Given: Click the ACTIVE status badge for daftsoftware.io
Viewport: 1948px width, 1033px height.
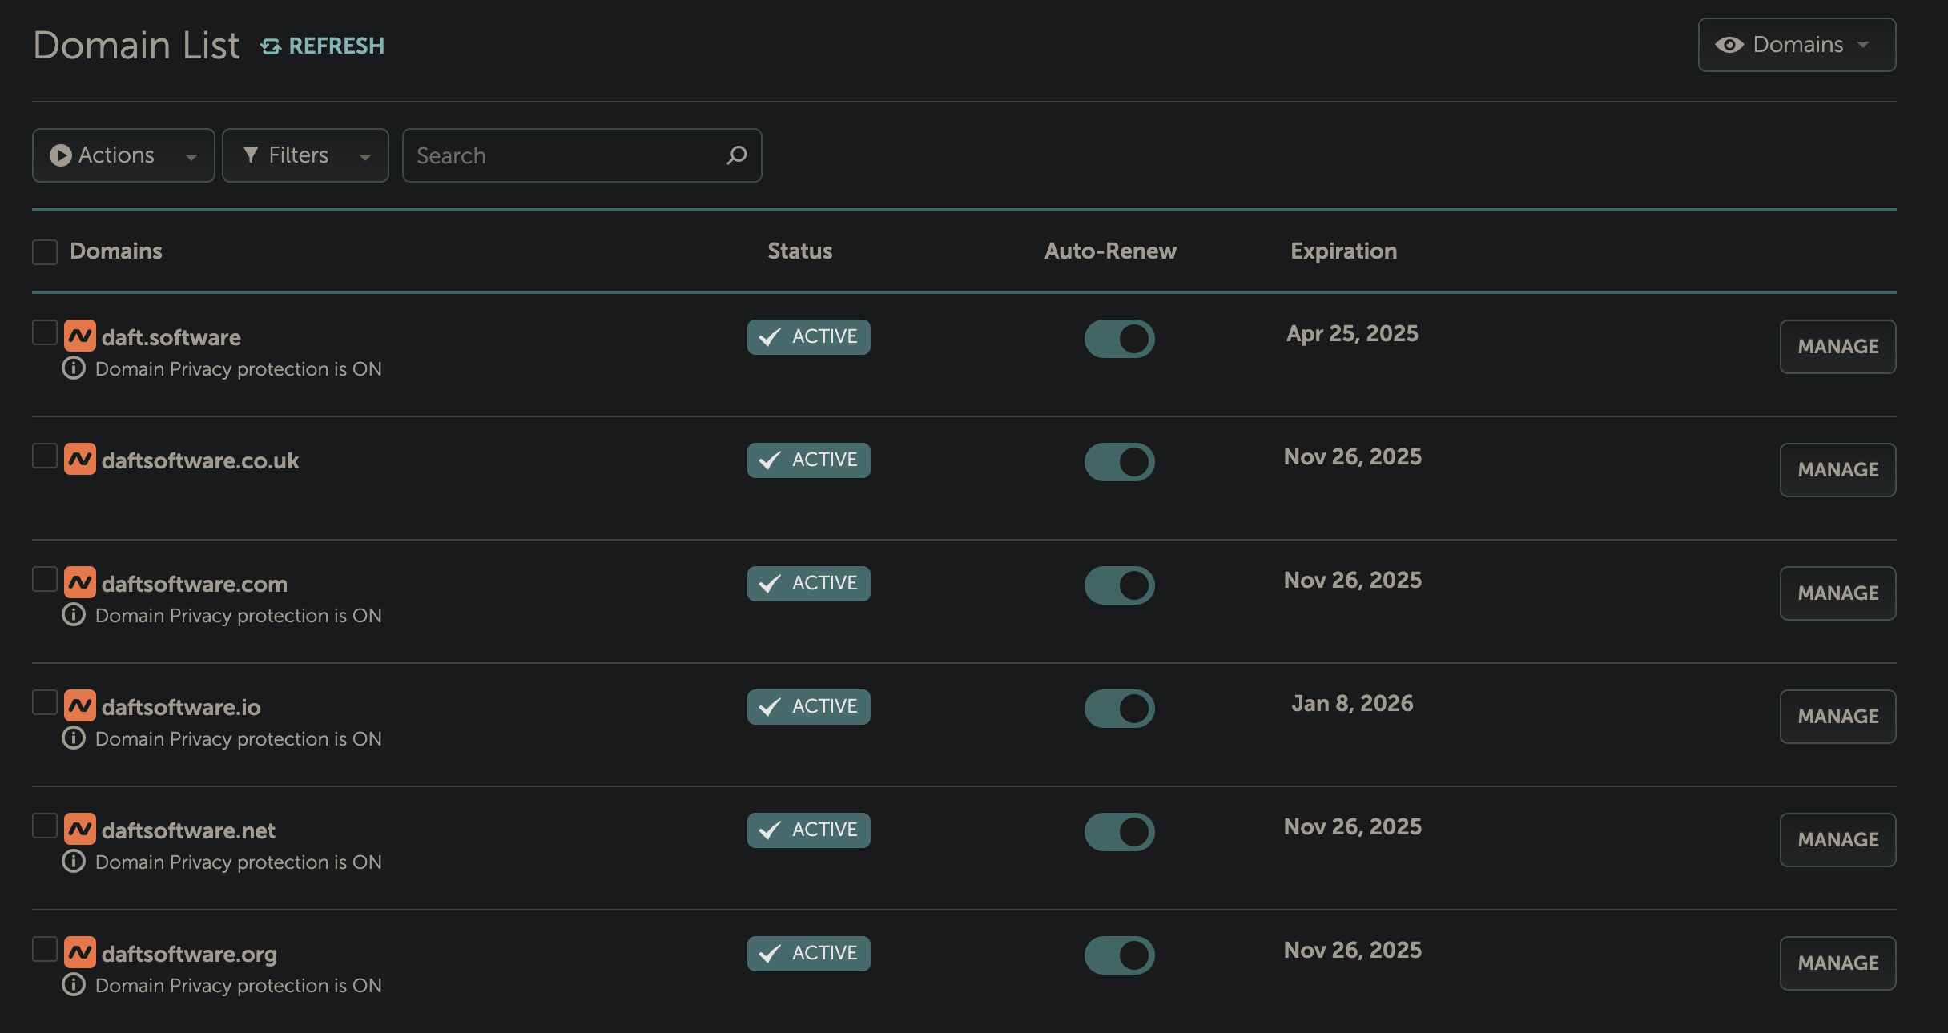Looking at the screenshot, I should pos(808,706).
